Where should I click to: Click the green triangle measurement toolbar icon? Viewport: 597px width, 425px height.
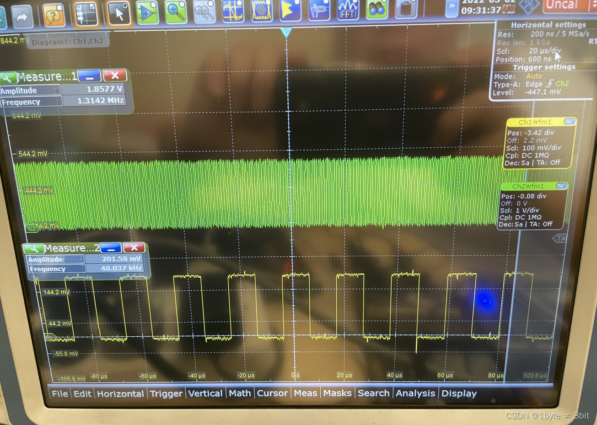pyautogui.click(x=147, y=12)
